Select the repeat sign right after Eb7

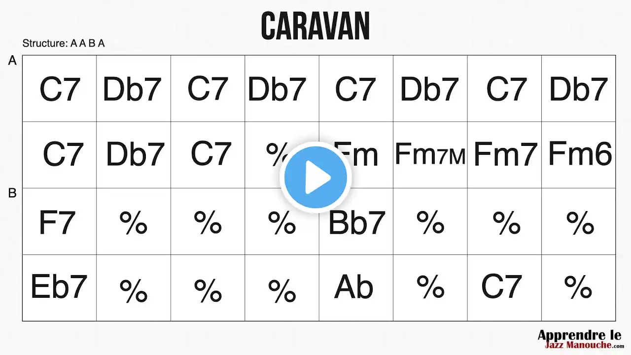point(133,289)
